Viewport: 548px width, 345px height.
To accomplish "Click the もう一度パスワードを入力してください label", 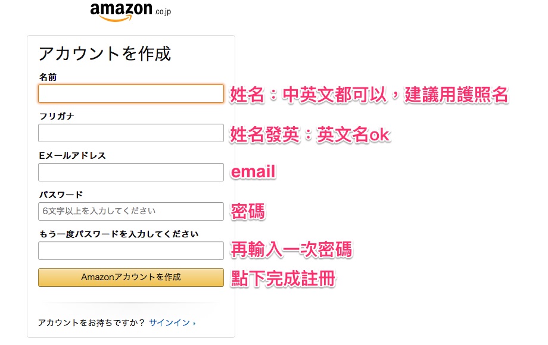I will point(119,234).
